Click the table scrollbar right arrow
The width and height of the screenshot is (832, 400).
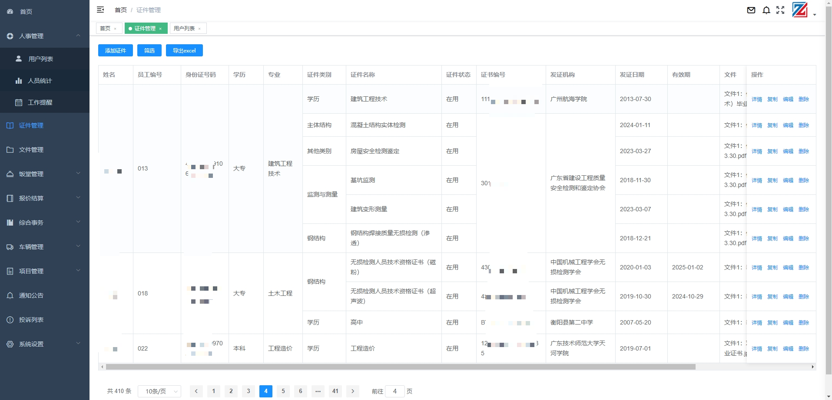click(x=813, y=367)
